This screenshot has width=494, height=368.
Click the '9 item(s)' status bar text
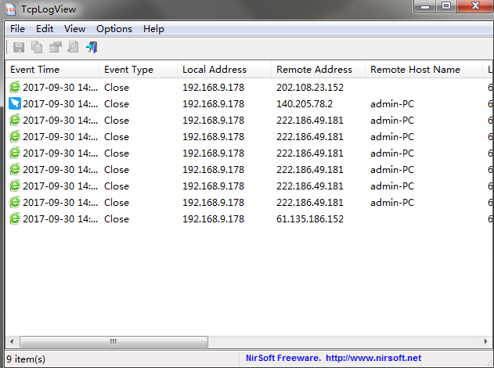click(26, 359)
